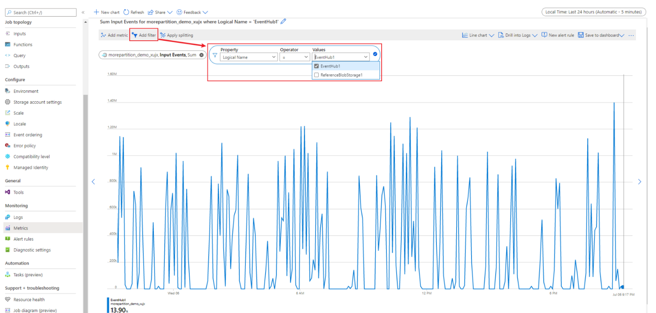Click the New chart button

[x=107, y=12]
